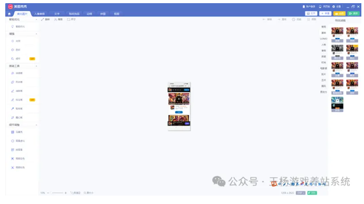Switch to the 贴纸饰品 tab
The height and width of the screenshot is (204, 364).
coord(74,14)
